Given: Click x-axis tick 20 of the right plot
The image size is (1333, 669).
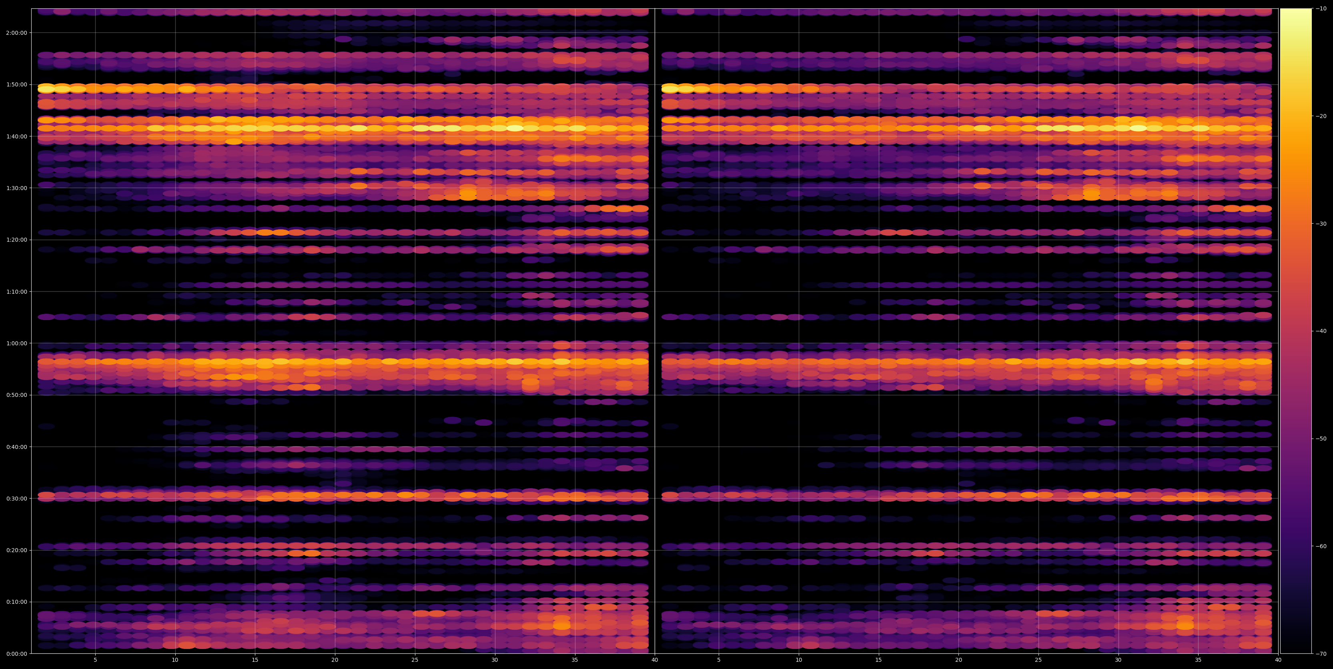Looking at the screenshot, I should click(958, 660).
